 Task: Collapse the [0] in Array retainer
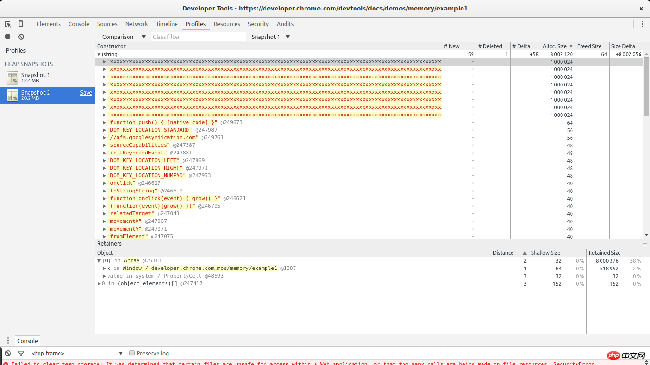pos(99,260)
